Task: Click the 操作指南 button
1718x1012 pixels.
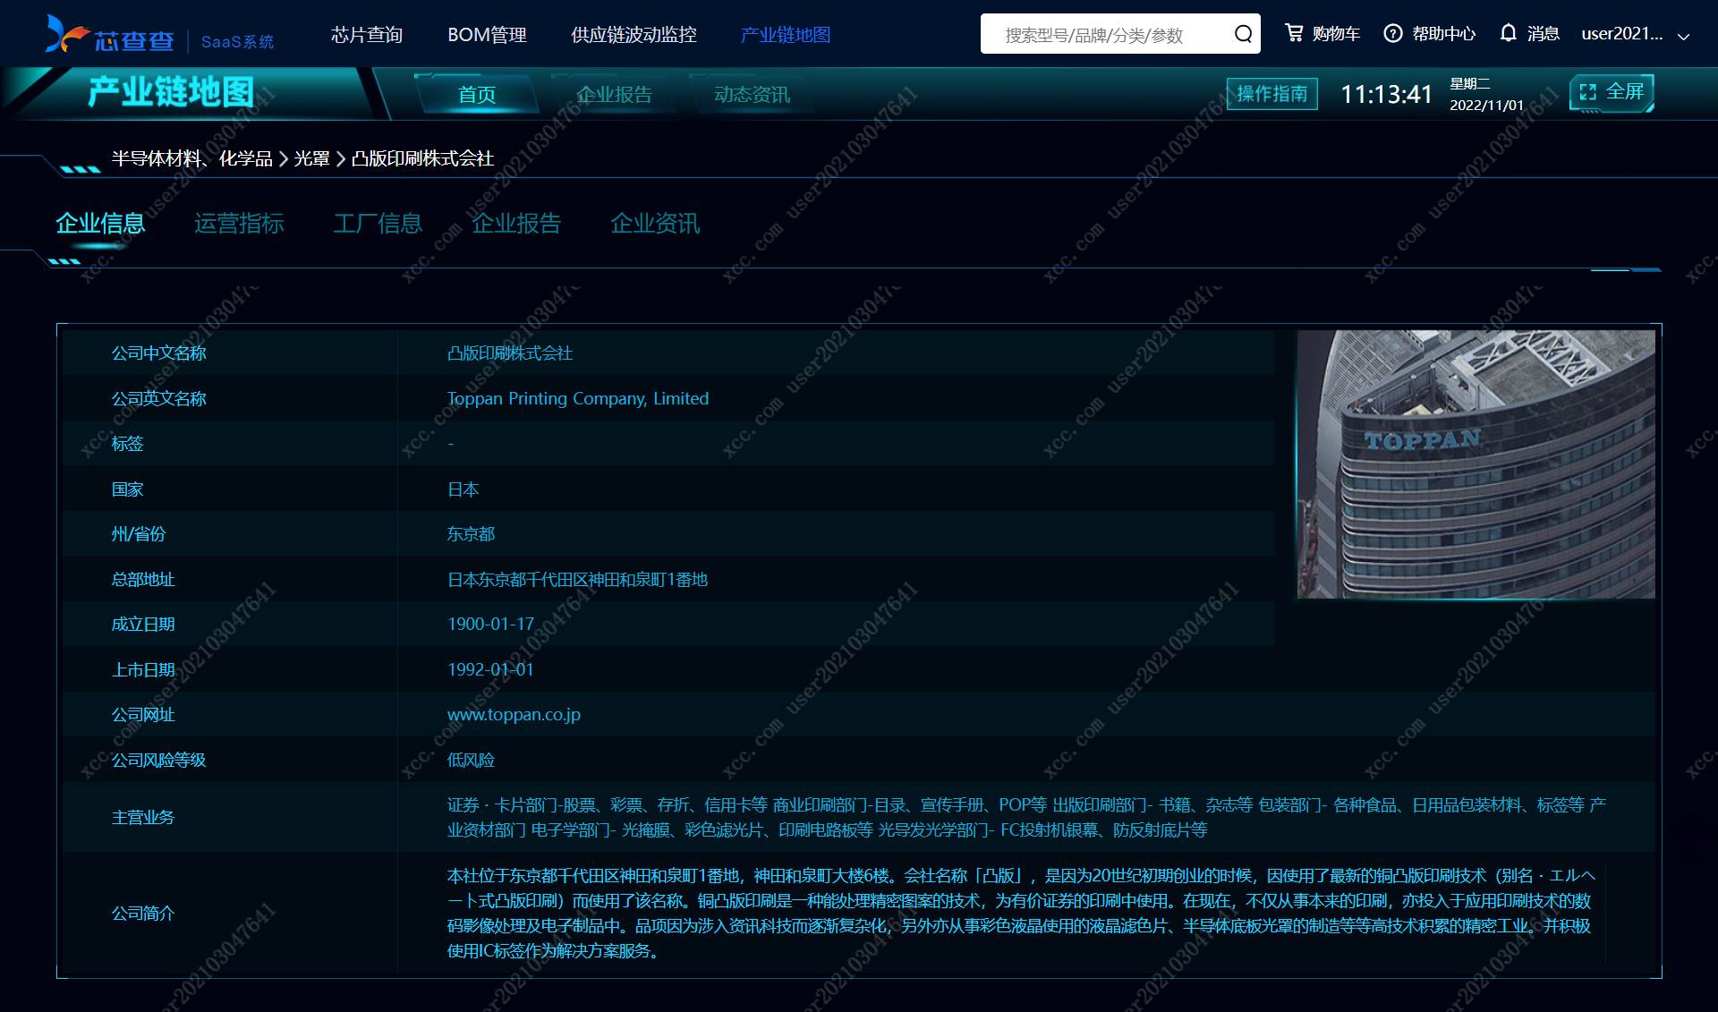Action: (1271, 93)
